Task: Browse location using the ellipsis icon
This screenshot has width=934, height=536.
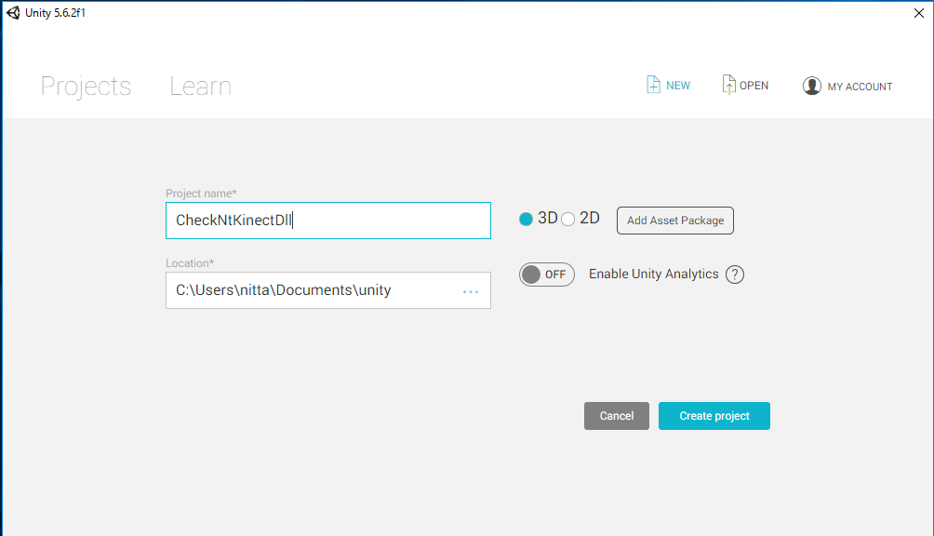Action: point(471,291)
